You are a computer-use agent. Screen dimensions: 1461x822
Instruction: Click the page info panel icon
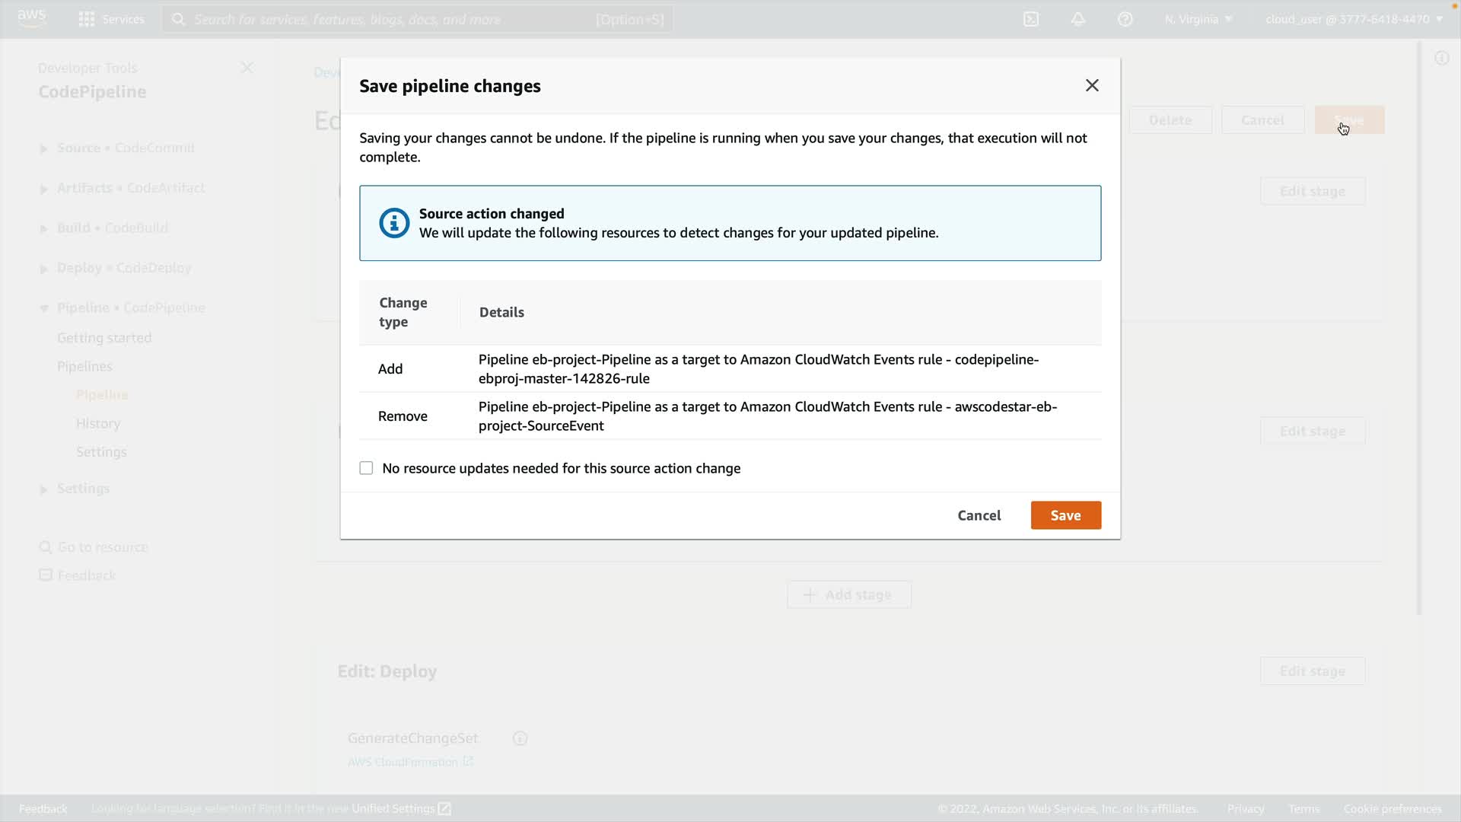point(1441,58)
